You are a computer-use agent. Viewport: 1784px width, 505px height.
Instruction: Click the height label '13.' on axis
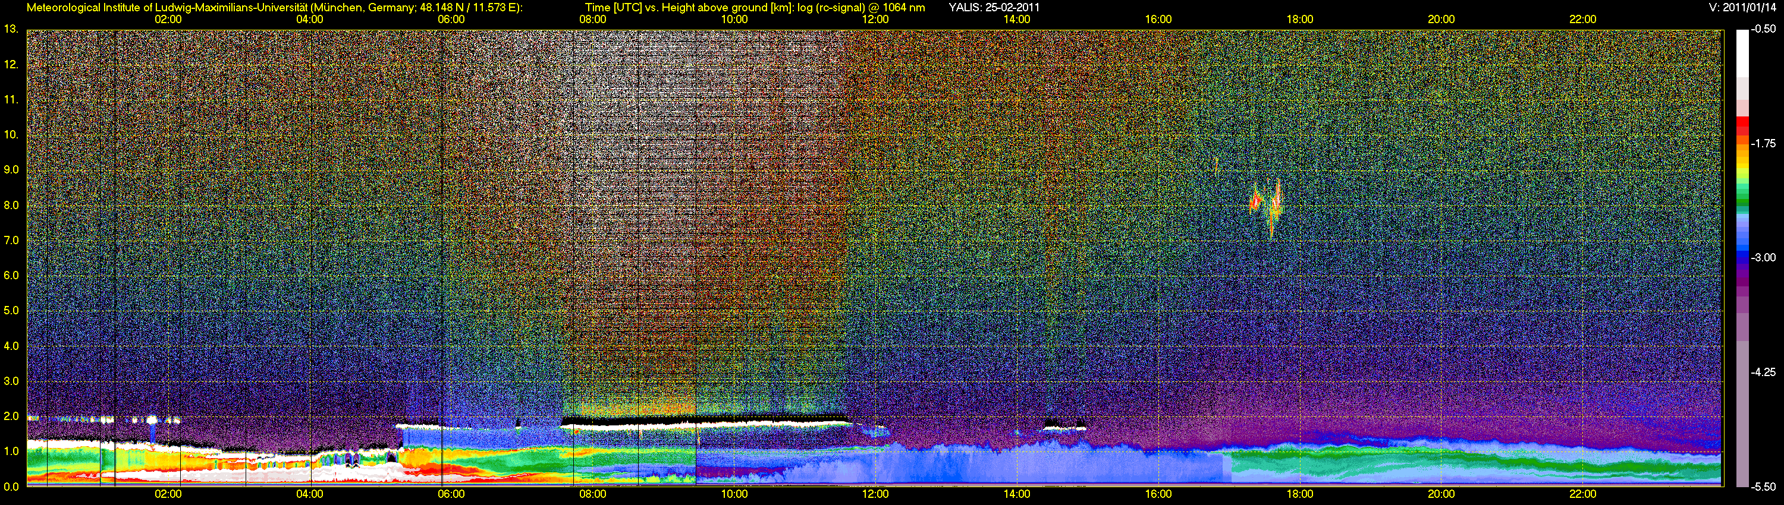point(10,29)
